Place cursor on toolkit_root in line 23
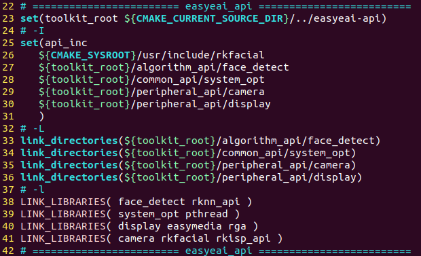 pos(81,18)
